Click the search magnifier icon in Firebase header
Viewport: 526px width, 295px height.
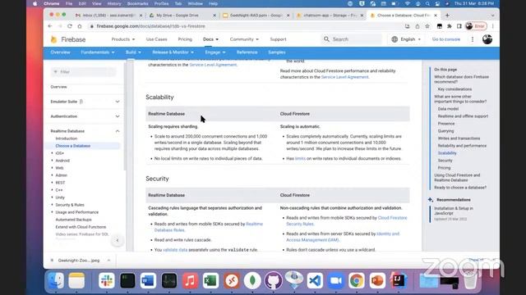tap(326, 39)
